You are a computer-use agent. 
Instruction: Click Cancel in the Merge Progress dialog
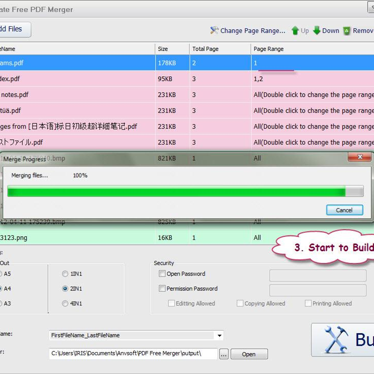tap(344, 210)
